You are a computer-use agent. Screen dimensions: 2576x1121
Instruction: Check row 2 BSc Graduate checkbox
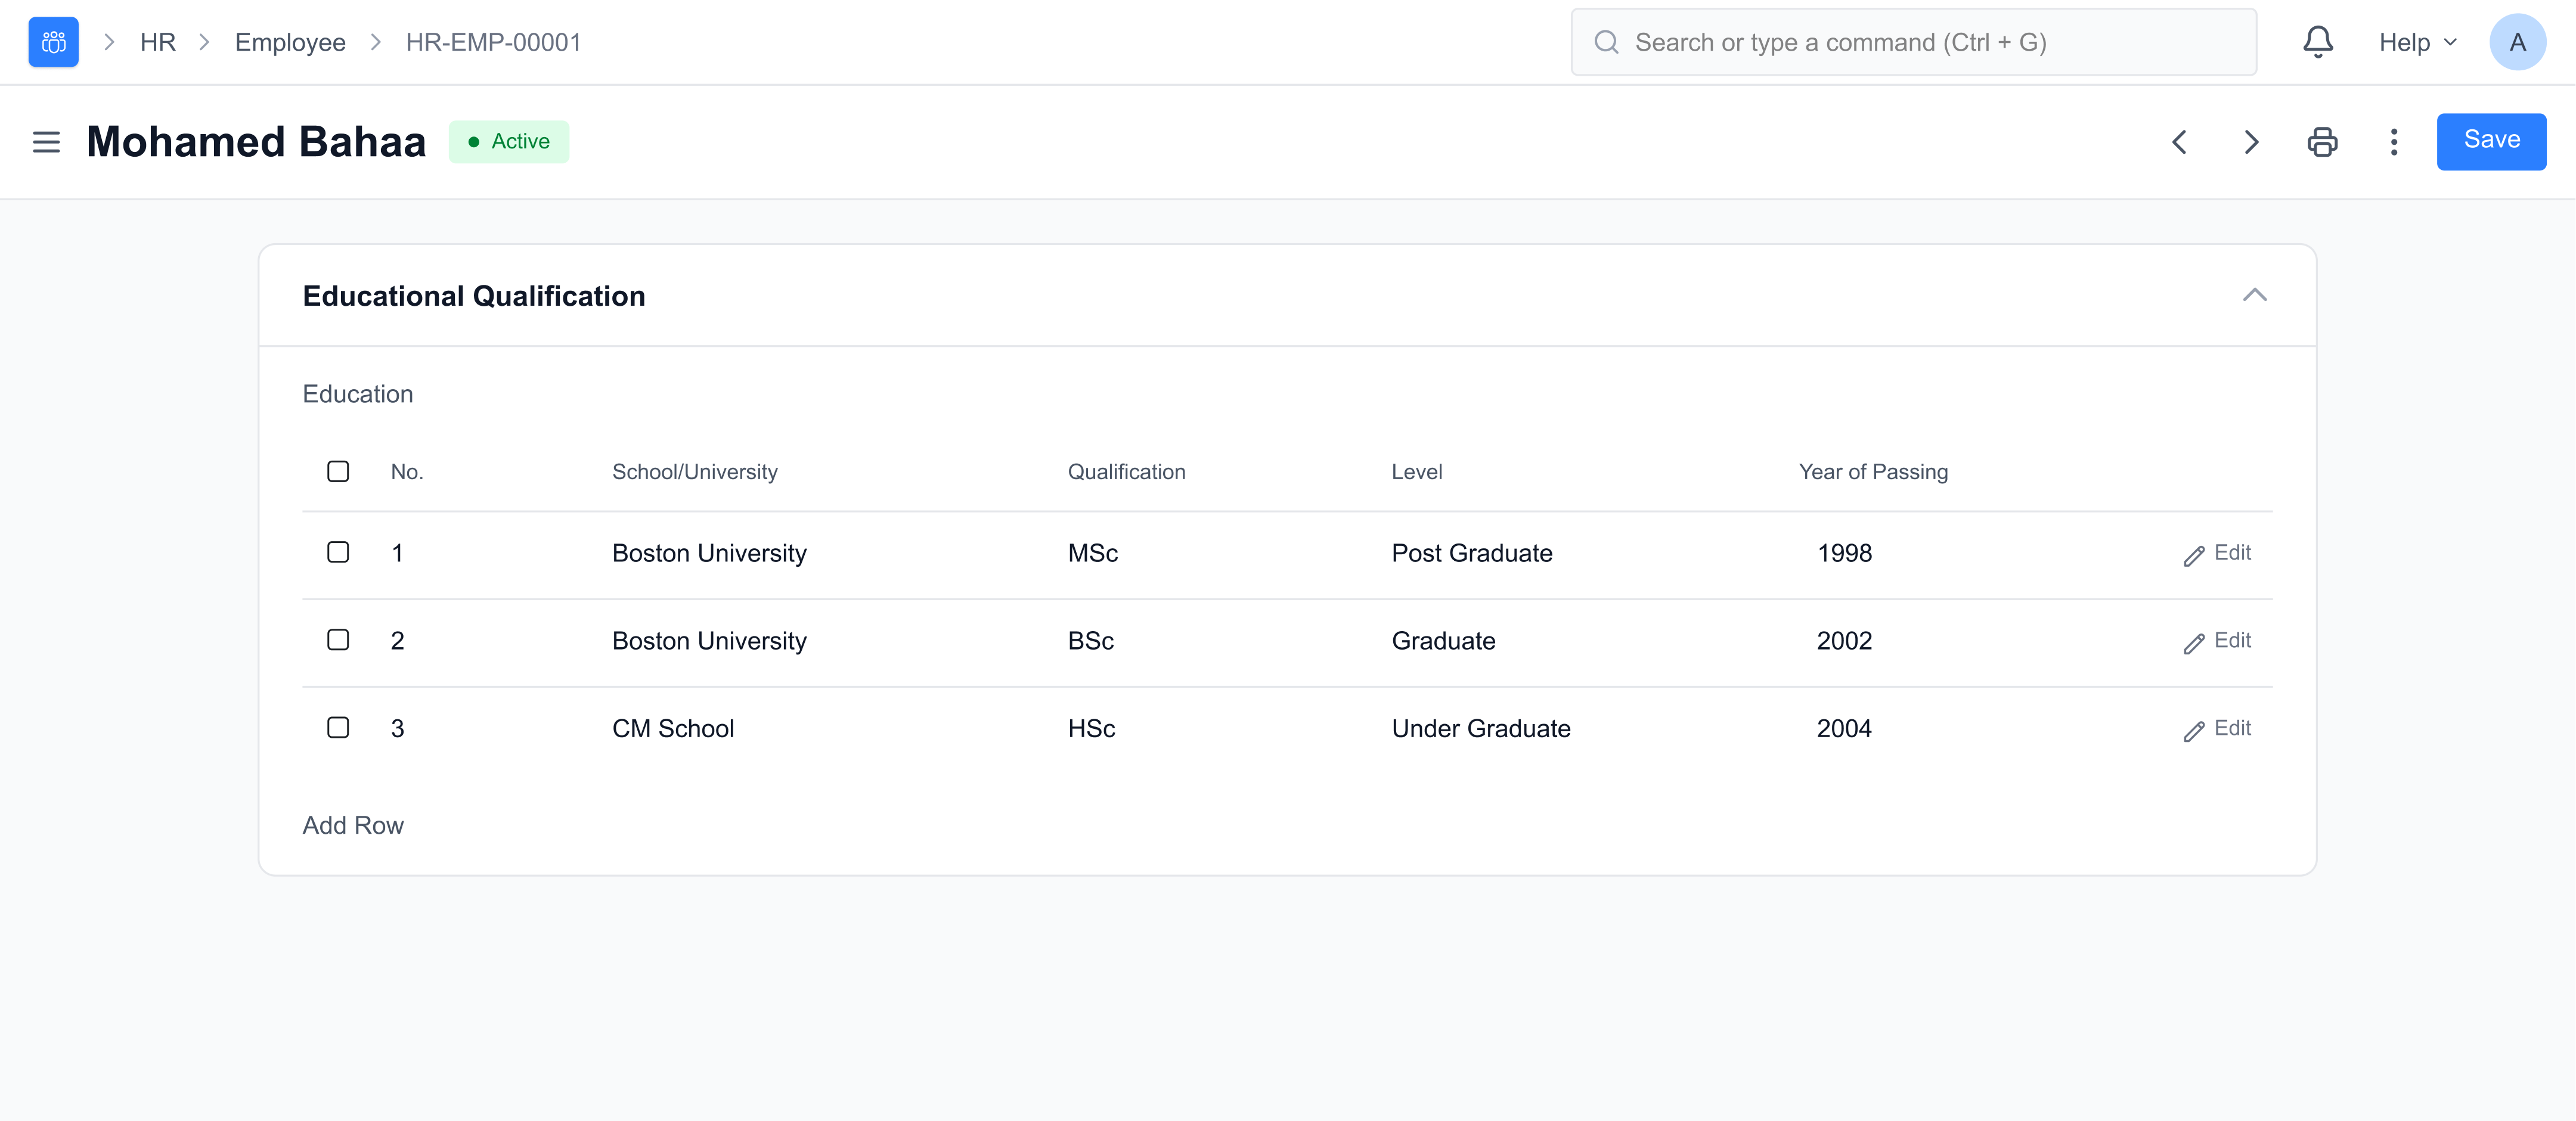point(338,640)
